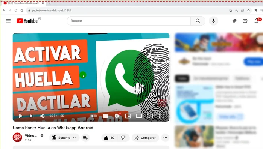Open a new browser tab
The height and width of the screenshot is (149, 263).
[x=50, y=3]
